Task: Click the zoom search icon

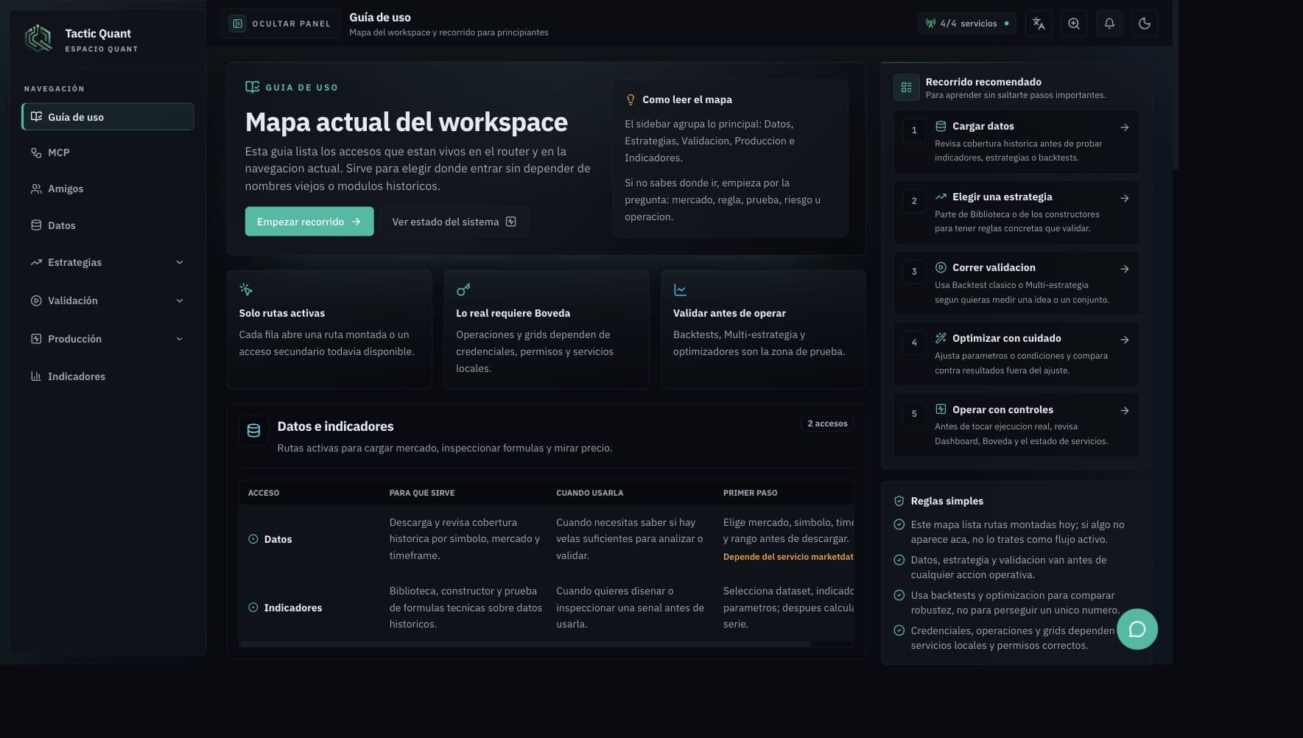Action: coord(1074,24)
